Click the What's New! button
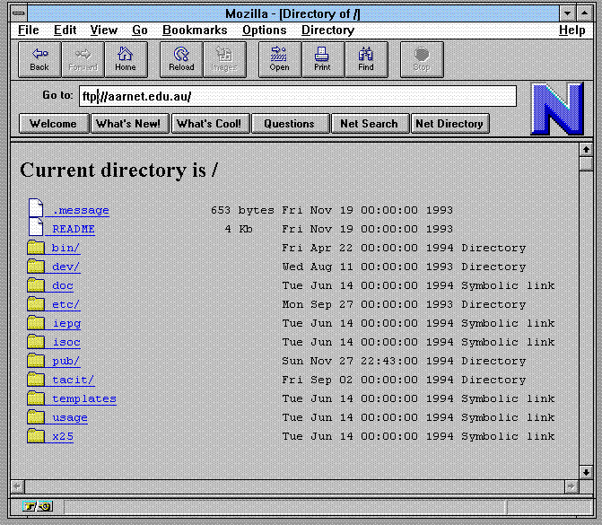The height and width of the screenshot is (525, 602). 129,124
